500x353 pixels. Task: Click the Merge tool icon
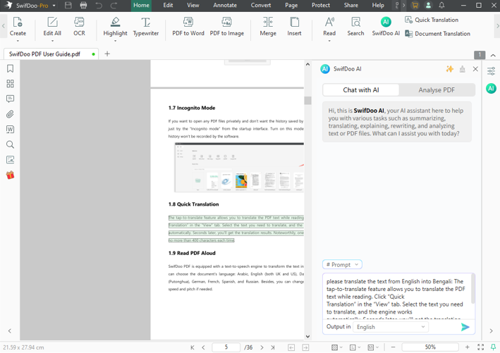click(x=268, y=26)
